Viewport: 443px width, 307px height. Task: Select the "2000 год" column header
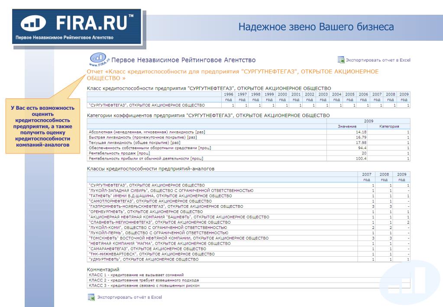pyautogui.click(x=282, y=97)
